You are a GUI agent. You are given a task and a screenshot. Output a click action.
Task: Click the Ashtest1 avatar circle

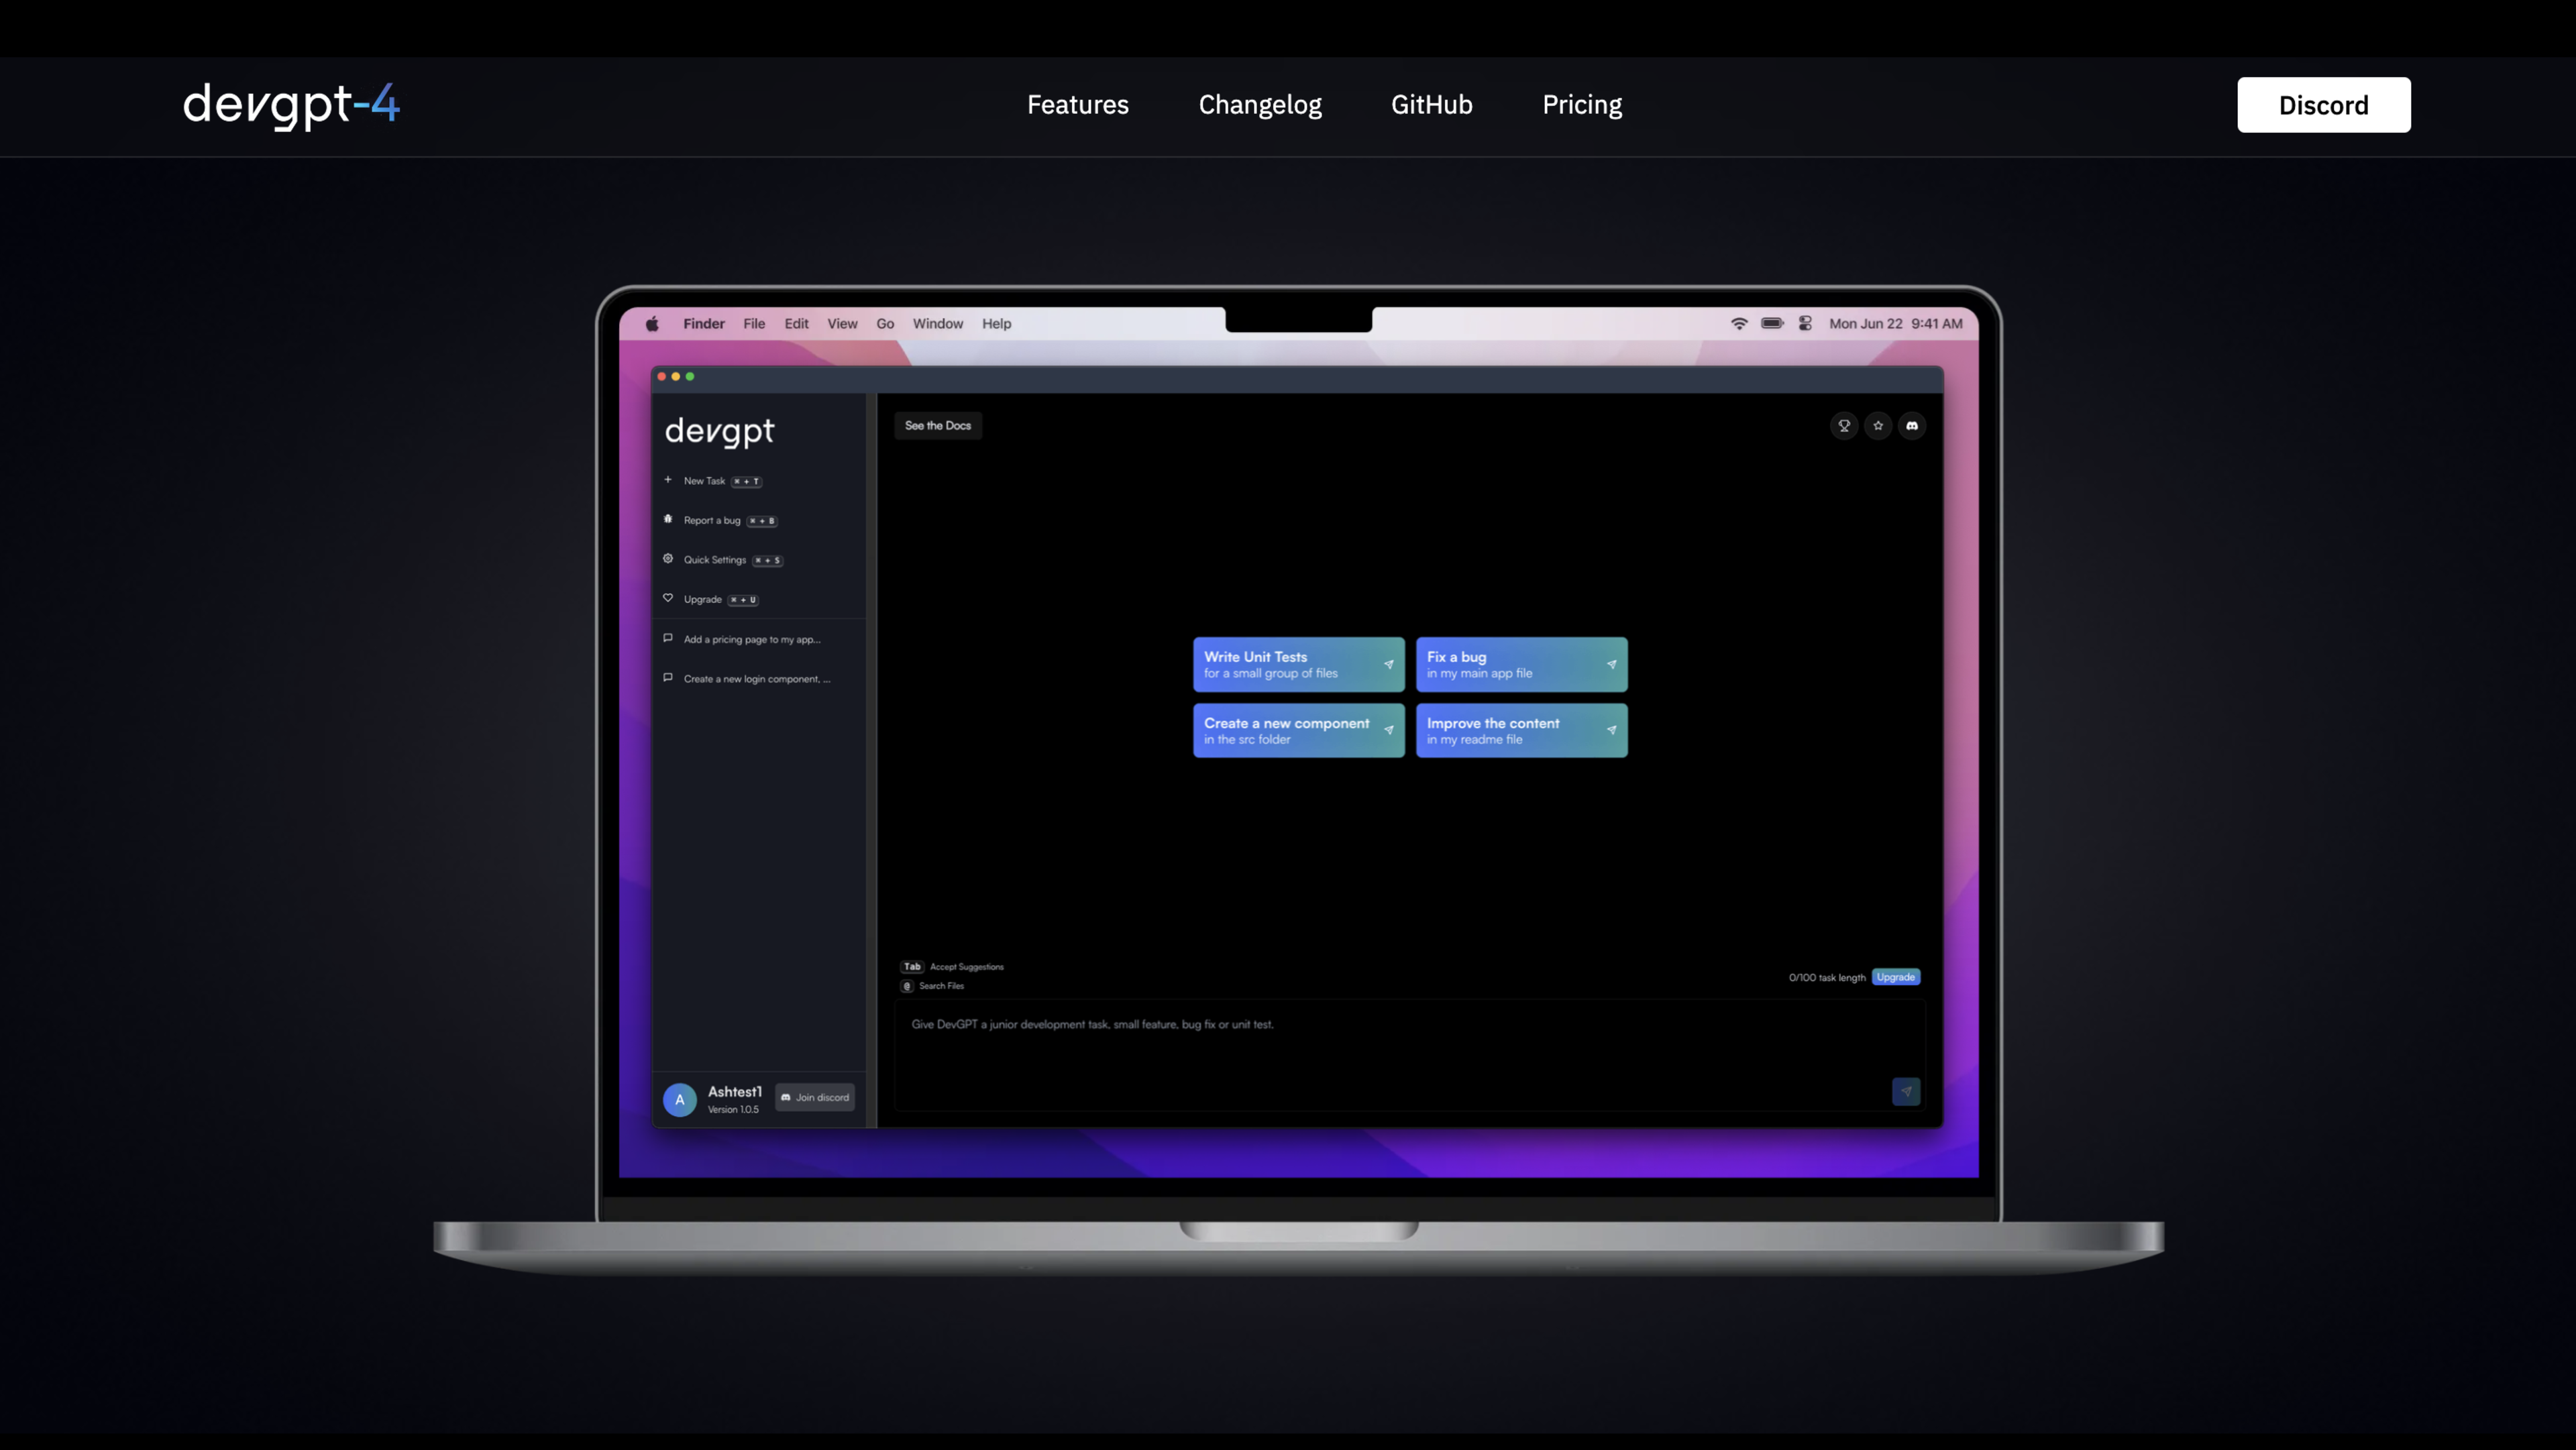pos(680,1100)
